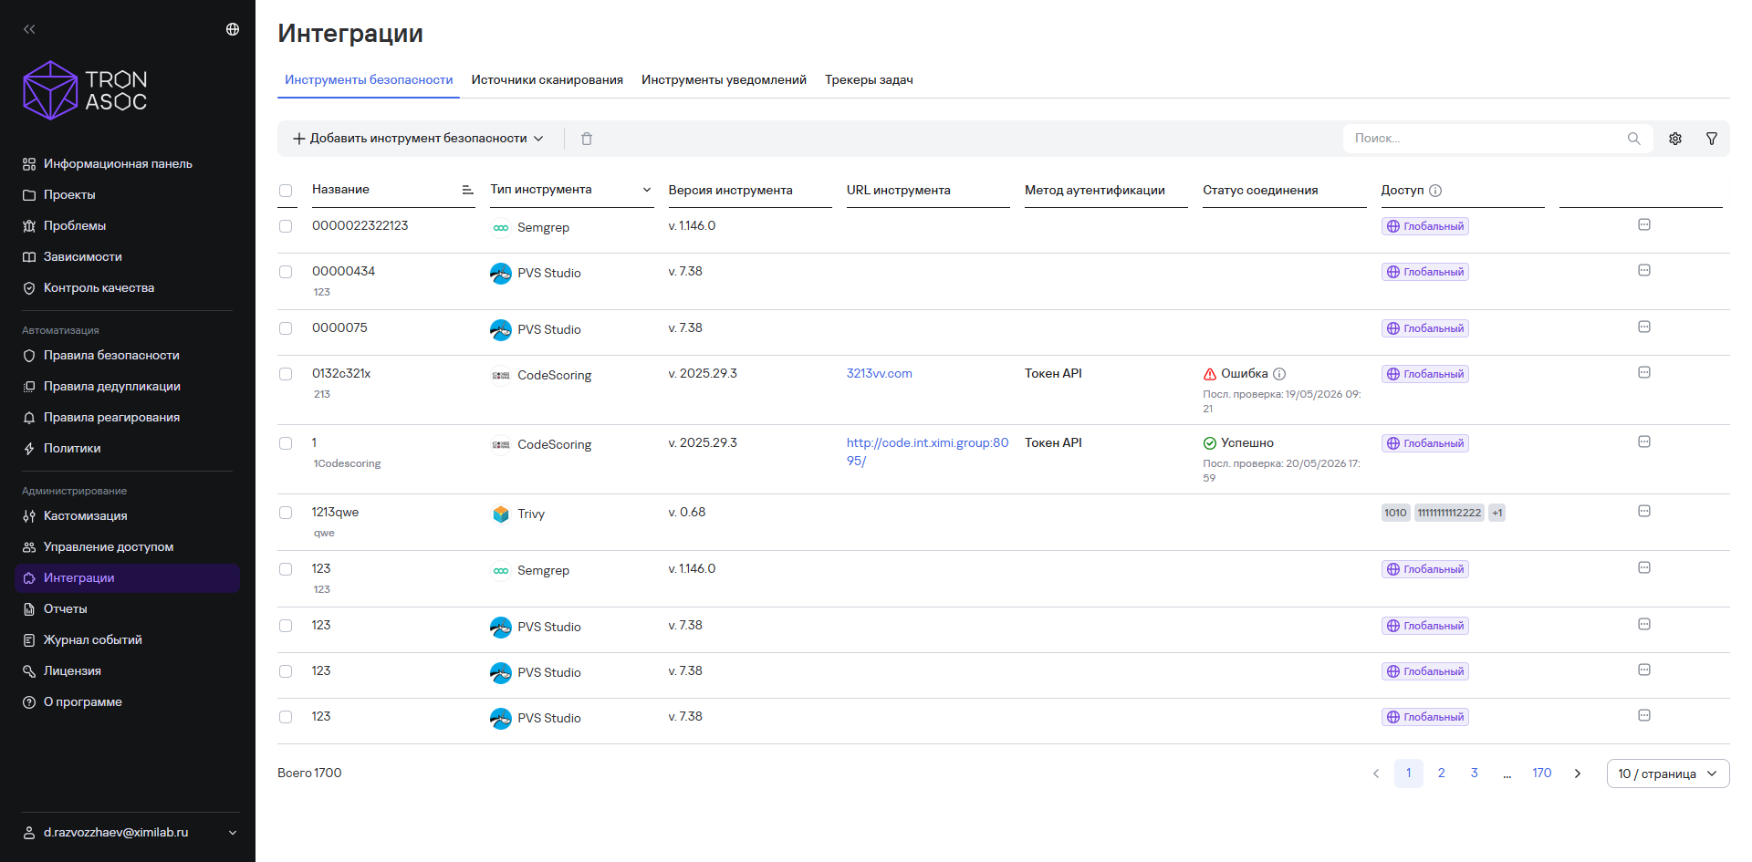Open the filter funnel icon
The image size is (1752, 862).
1712,139
